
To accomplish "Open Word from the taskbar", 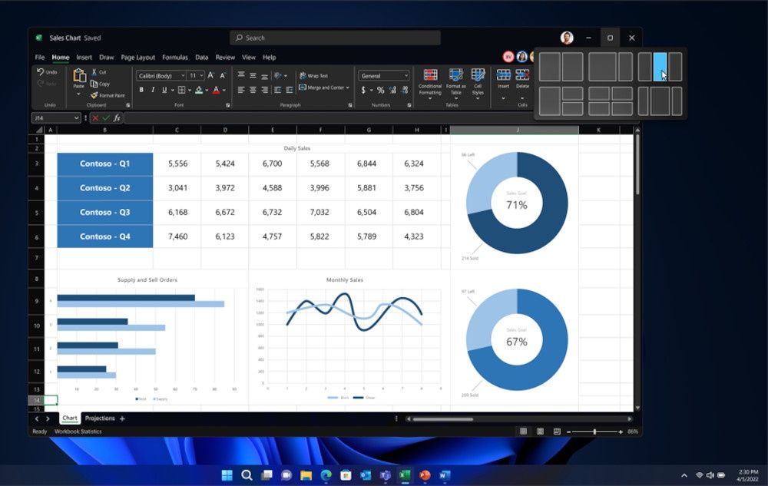I will click(444, 474).
